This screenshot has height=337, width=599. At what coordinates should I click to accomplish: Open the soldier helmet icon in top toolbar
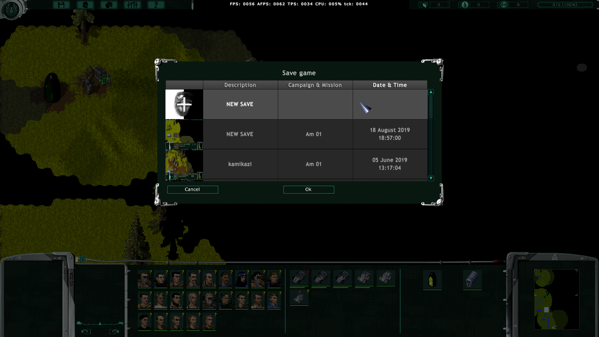[x=85, y=5]
